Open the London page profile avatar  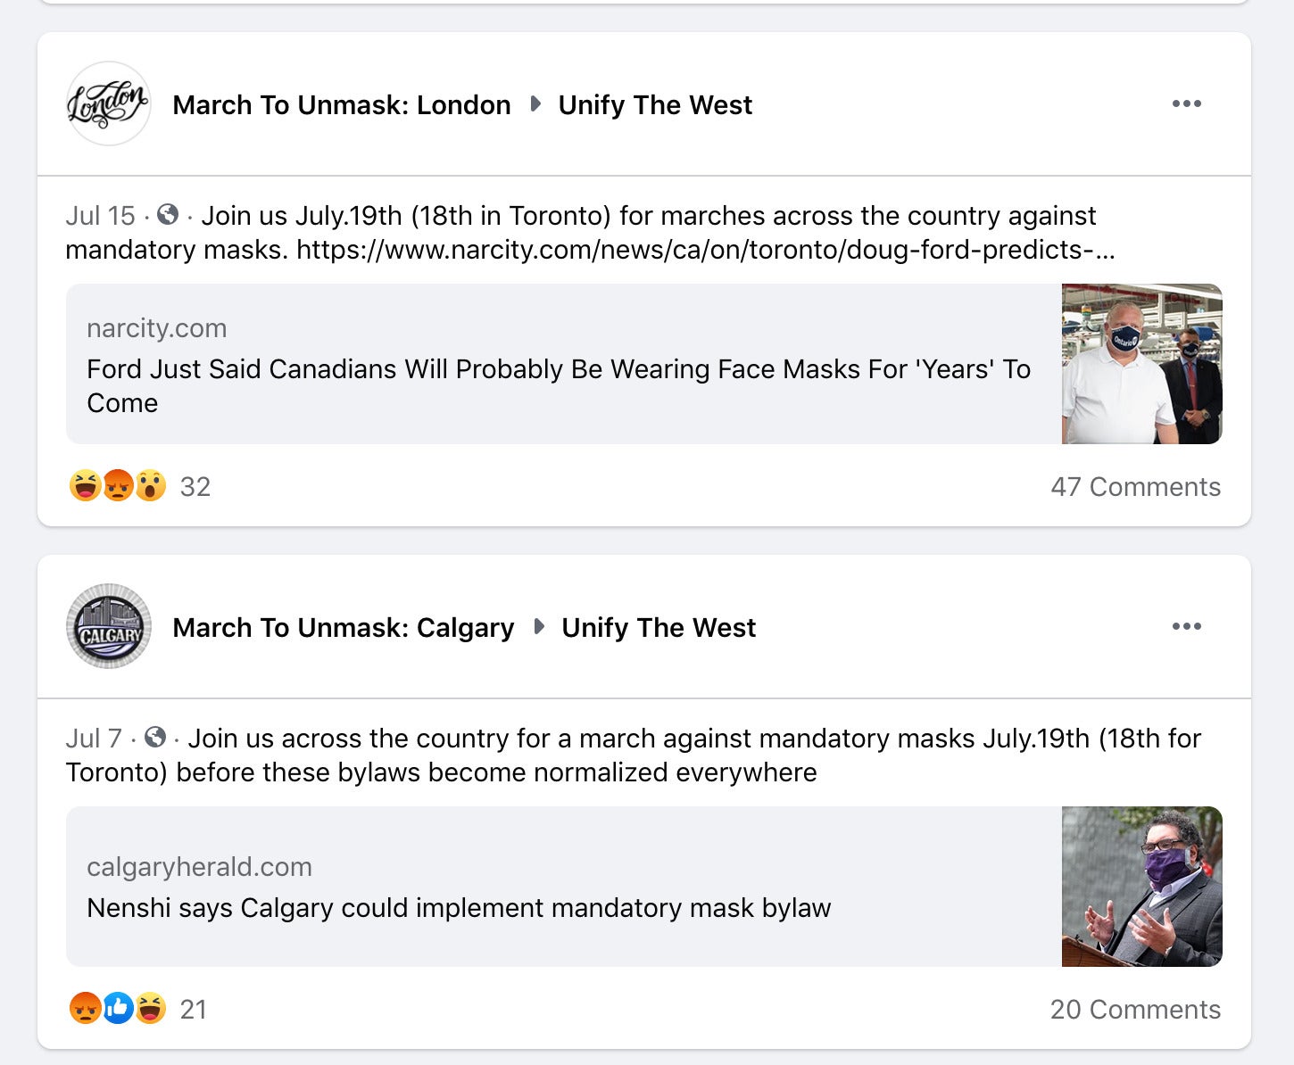point(109,103)
